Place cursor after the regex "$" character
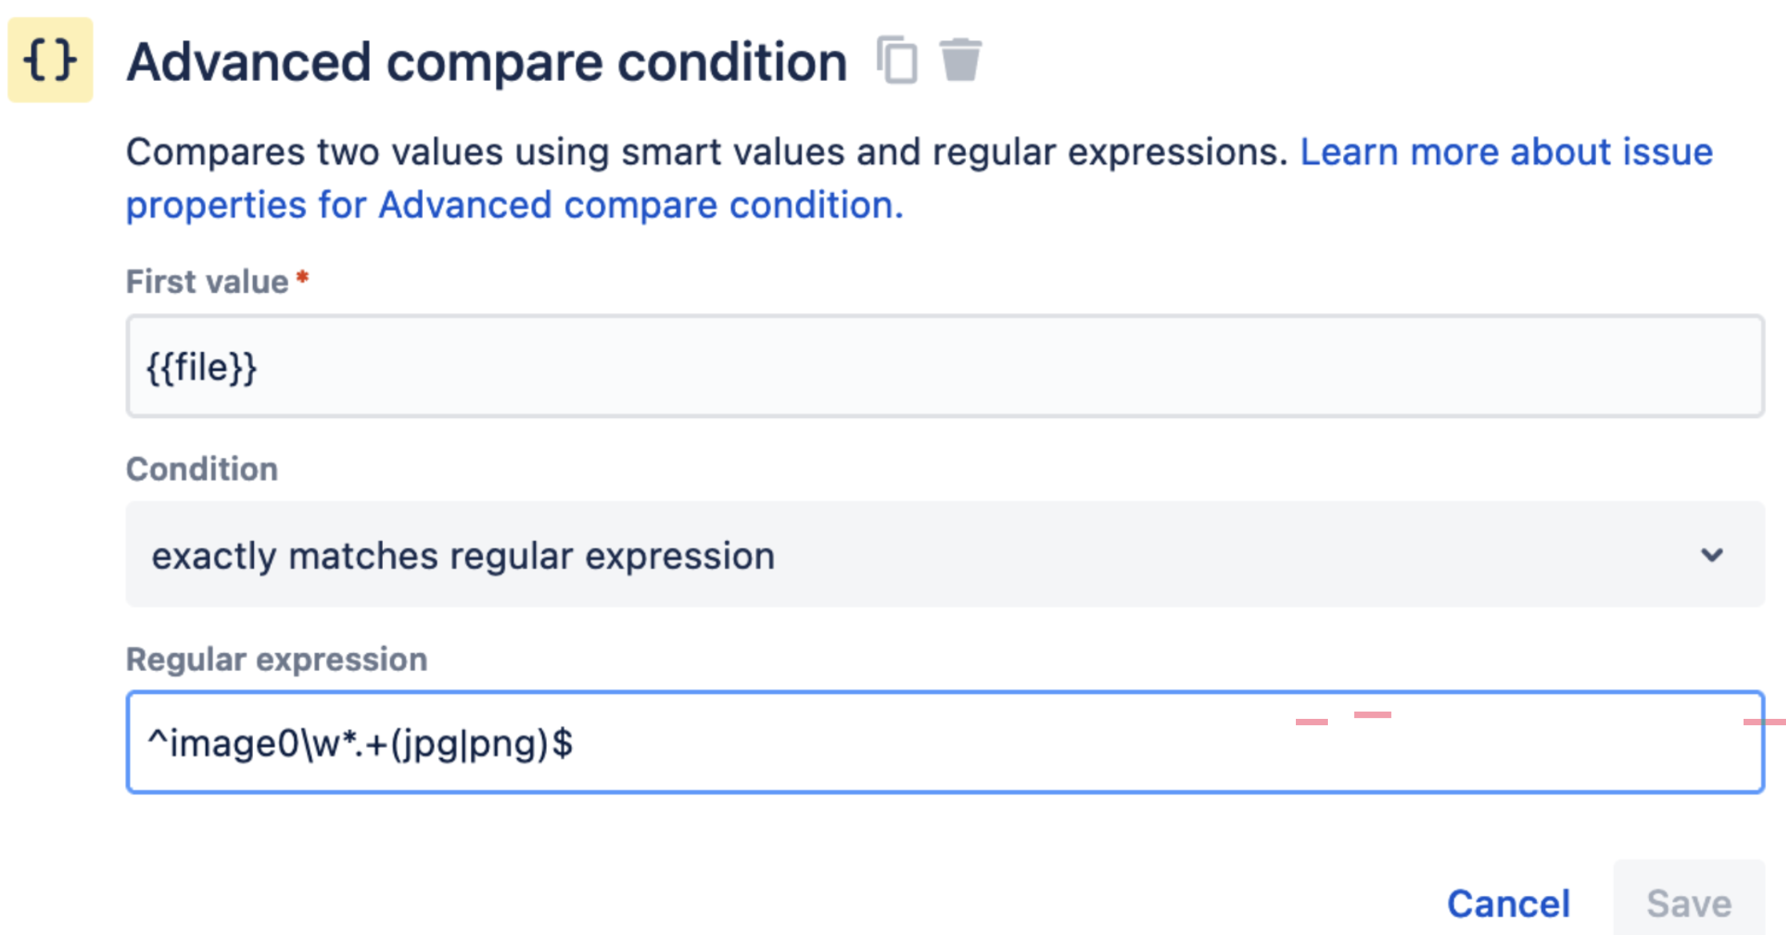1786x935 pixels. tap(575, 743)
